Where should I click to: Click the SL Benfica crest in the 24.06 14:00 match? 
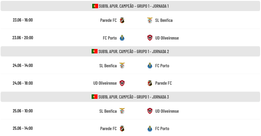click(x=122, y=65)
